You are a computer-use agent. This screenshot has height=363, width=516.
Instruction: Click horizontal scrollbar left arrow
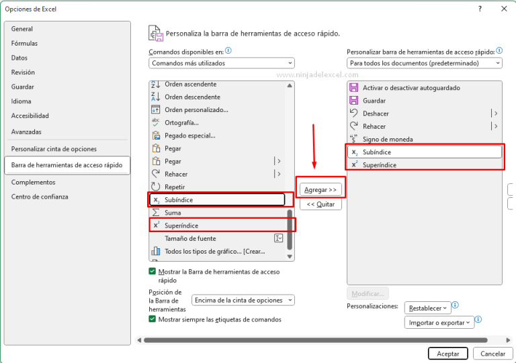coord(139,340)
